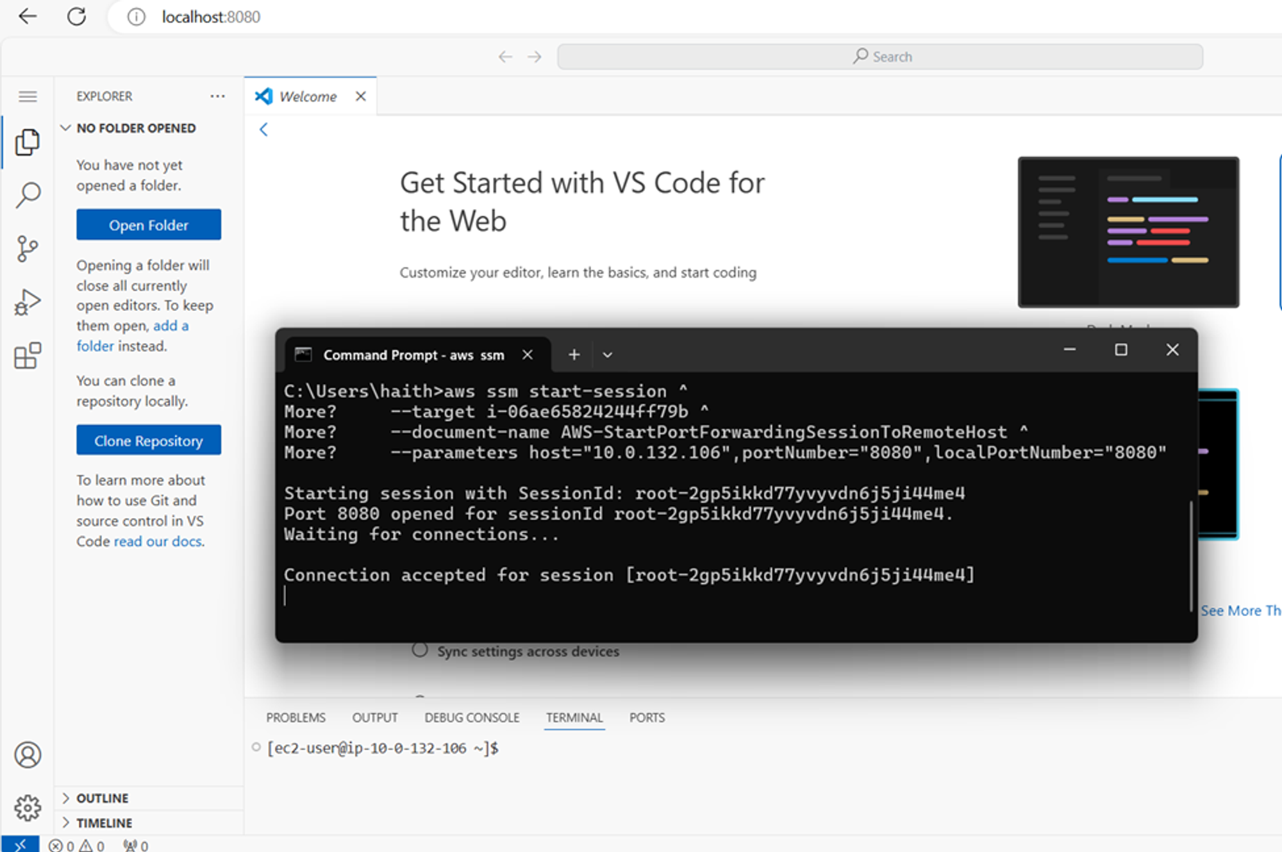The height and width of the screenshot is (852, 1282).
Task: Close the Command Prompt aws ssm tab
Action: 528,355
